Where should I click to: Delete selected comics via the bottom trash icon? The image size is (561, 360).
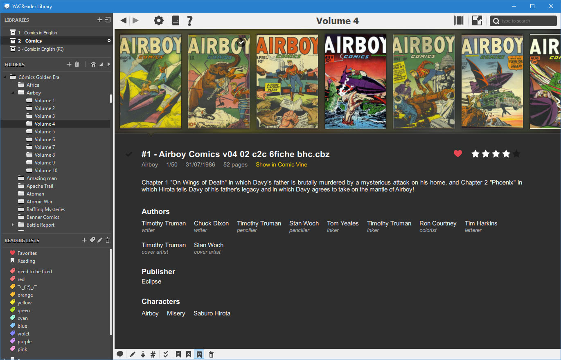(x=211, y=354)
